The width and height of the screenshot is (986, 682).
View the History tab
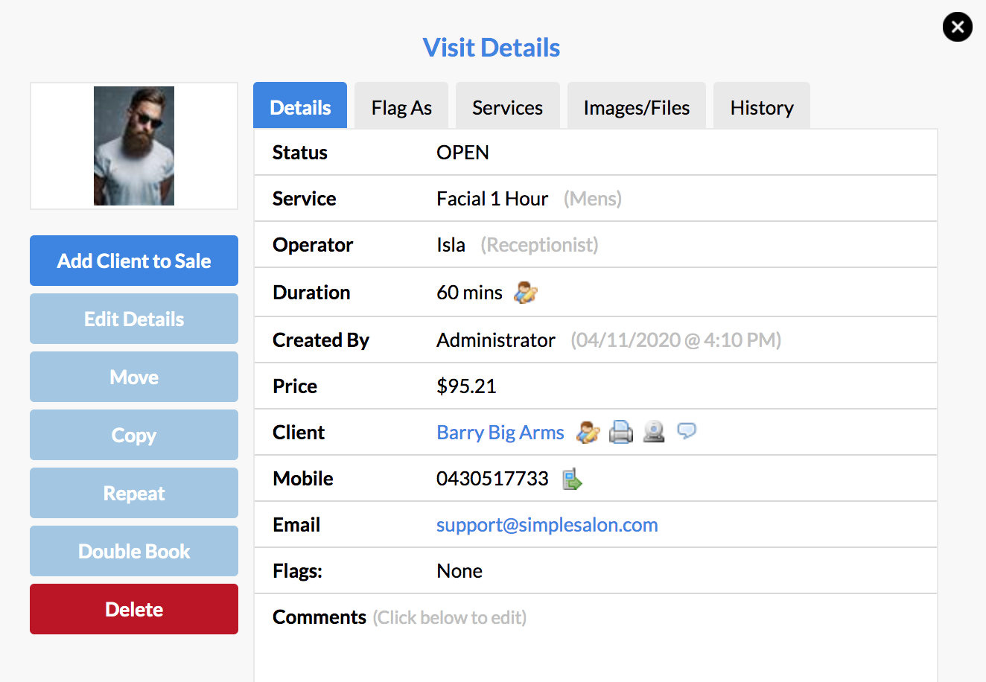(x=761, y=108)
